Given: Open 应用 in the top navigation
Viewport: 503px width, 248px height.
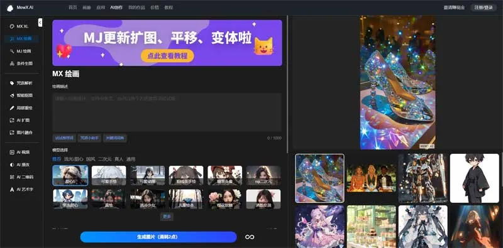Looking at the screenshot, I should click(x=101, y=8).
